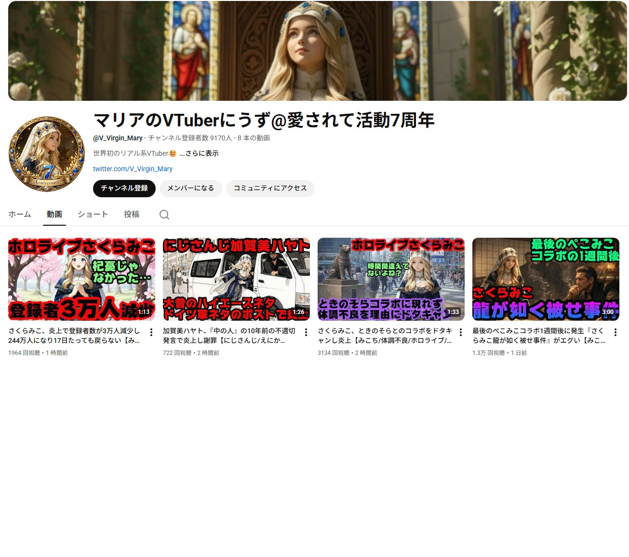Screen dimensions: 629x557
Task: Click コミュニティにアクセス button
Action: coord(270,188)
